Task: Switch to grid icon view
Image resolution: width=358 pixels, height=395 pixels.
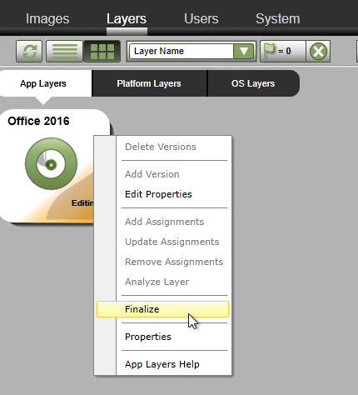Action: [102, 51]
